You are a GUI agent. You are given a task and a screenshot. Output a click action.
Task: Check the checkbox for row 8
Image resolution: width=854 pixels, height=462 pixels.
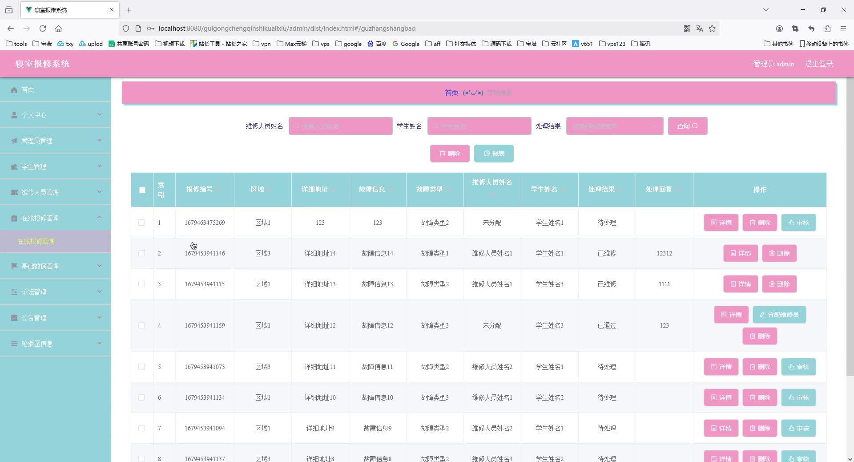point(141,458)
